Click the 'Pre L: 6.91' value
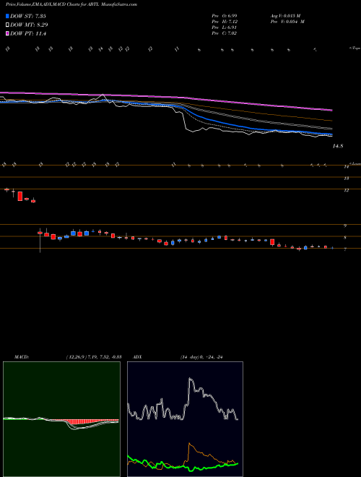The height and width of the screenshot is (477, 361). click(x=225, y=27)
